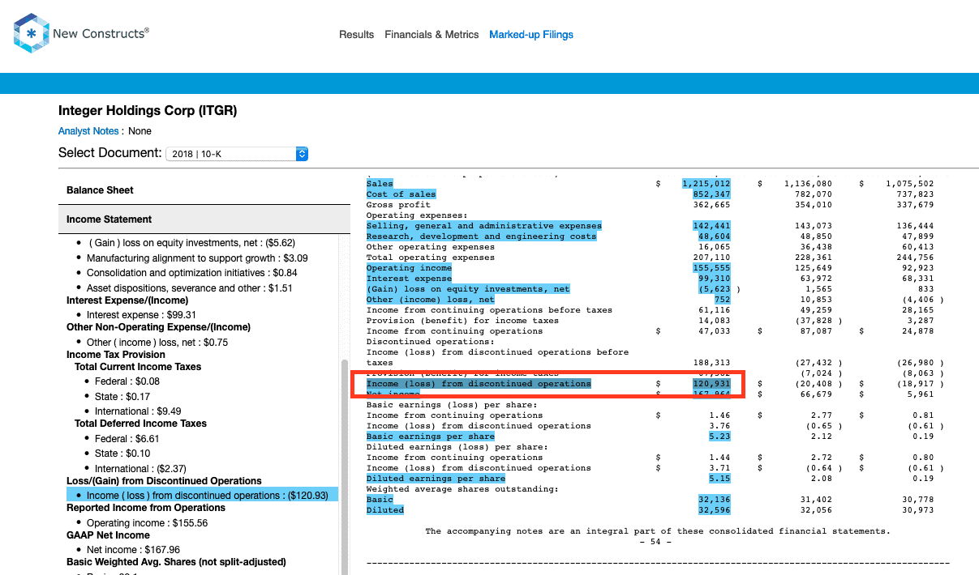Screen dimensions: 979x575
Task: Select International : ($2.37) deferred tax item
Action: [140, 469]
